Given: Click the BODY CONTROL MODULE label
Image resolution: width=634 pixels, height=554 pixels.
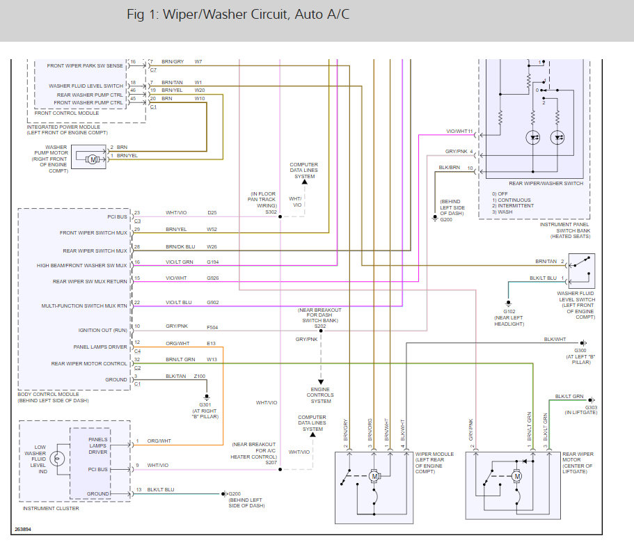Looking at the screenshot, I should (49, 394).
